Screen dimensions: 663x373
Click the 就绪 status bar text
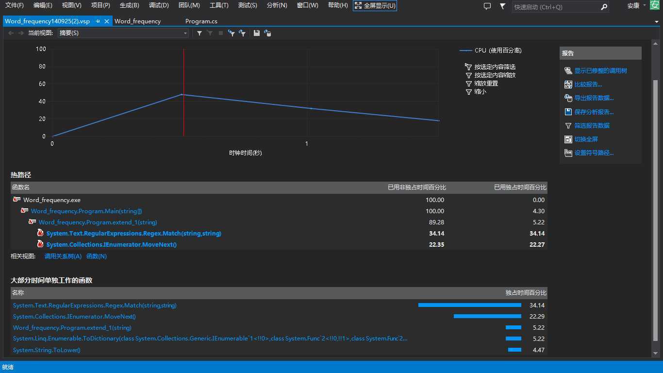pos(8,367)
